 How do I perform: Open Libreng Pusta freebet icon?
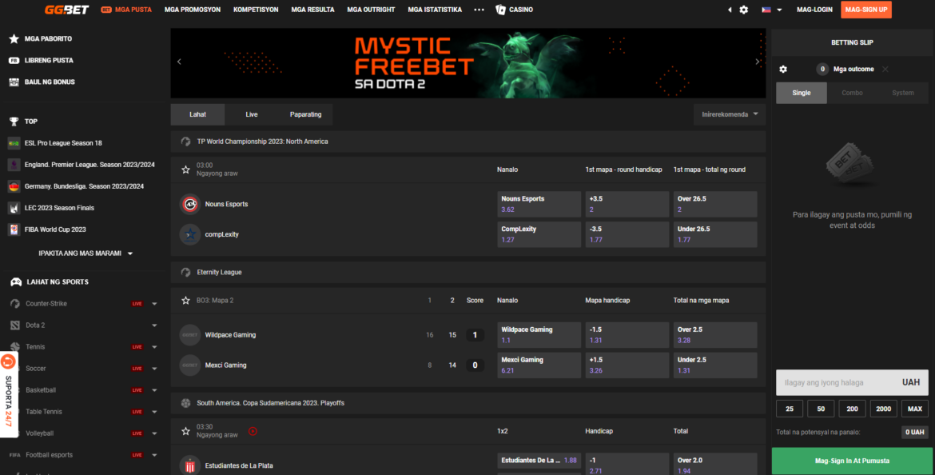click(14, 60)
